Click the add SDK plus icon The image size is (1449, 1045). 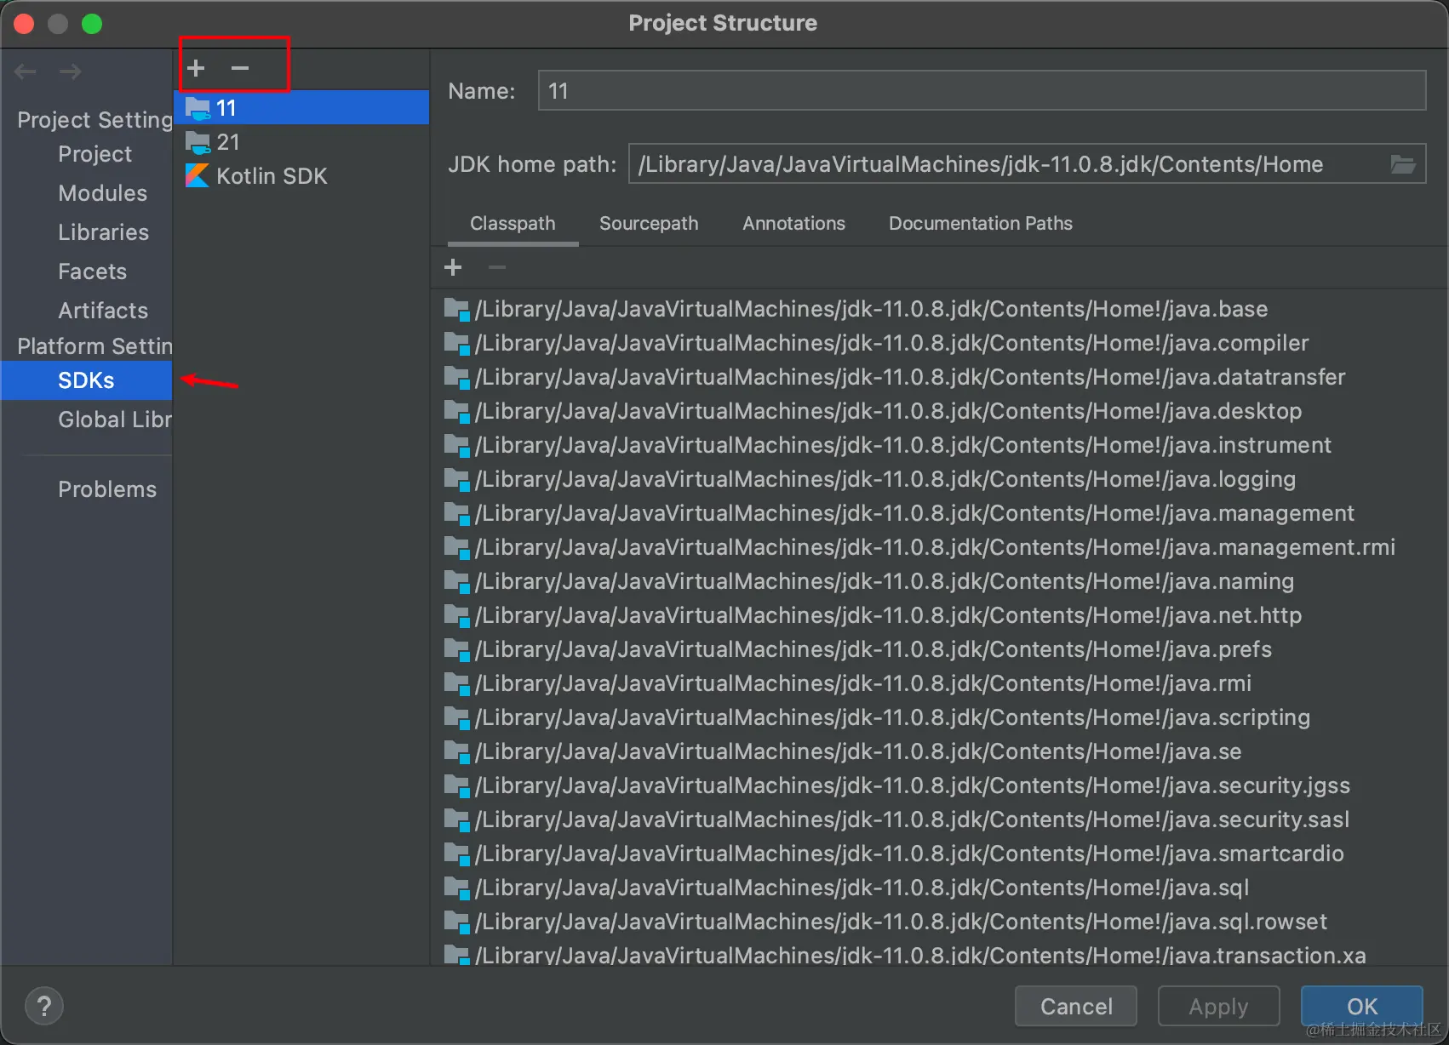pos(196,68)
